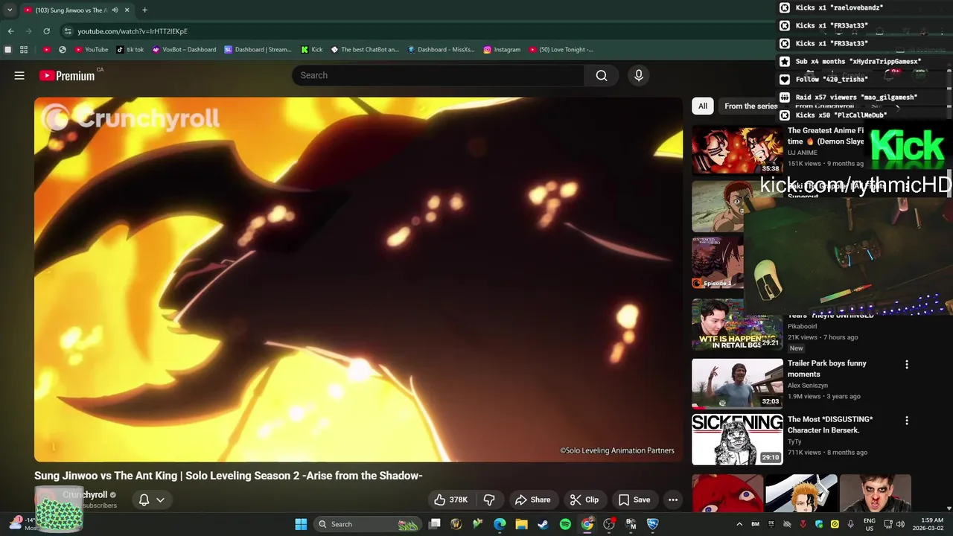The image size is (953, 536).
Task: Open Steam from the taskbar
Action: tap(544, 524)
